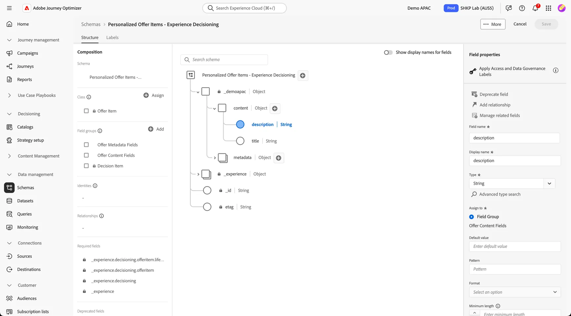The width and height of the screenshot is (571, 316).
Task: Click the Class info icon
Action: (x=89, y=97)
